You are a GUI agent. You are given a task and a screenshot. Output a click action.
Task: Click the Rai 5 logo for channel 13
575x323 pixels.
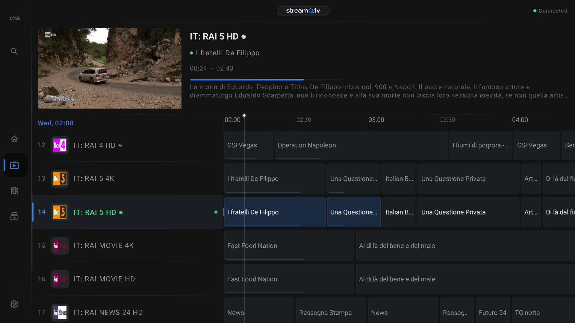tap(60, 179)
